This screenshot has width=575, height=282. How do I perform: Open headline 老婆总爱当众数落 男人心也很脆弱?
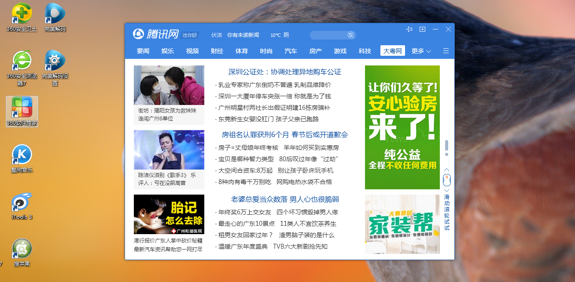(285, 199)
